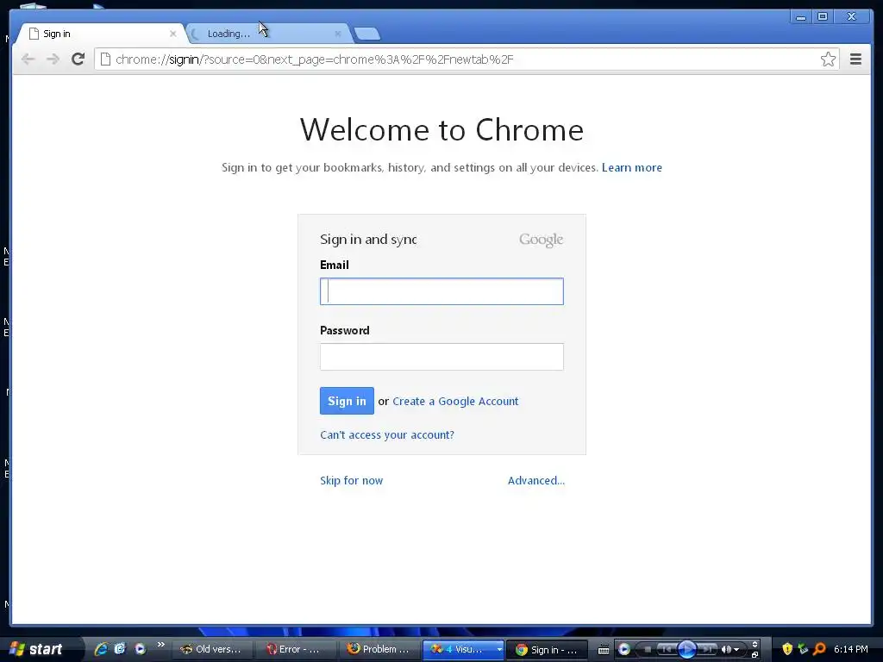Click the Email input field
The image size is (883, 662).
(x=441, y=291)
